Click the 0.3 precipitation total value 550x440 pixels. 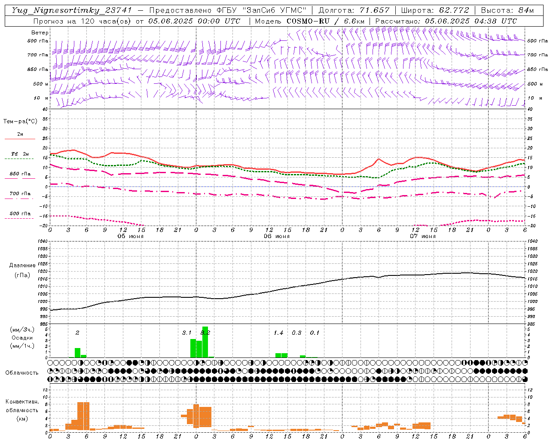296,333
